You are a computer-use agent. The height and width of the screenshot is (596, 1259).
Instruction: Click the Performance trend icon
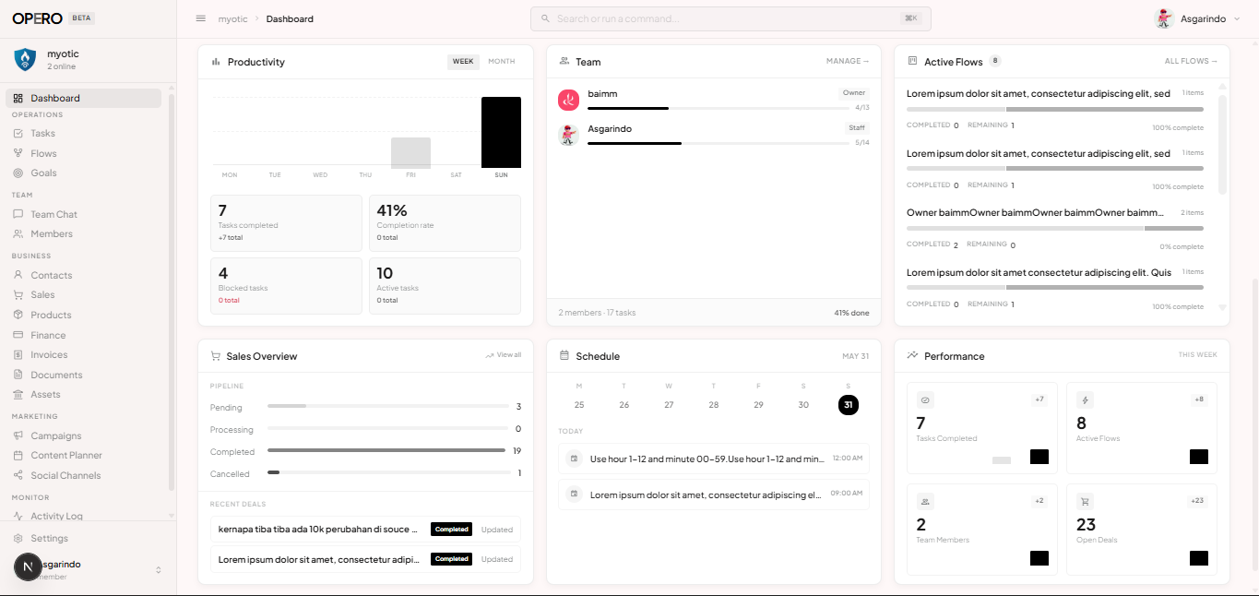912,355
